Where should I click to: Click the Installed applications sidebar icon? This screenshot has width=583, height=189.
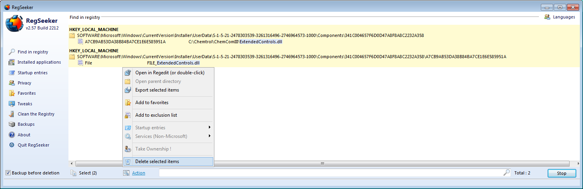coord(12,62)
